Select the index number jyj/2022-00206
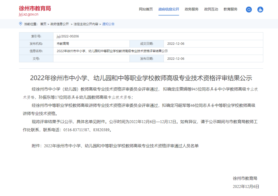 68,36
